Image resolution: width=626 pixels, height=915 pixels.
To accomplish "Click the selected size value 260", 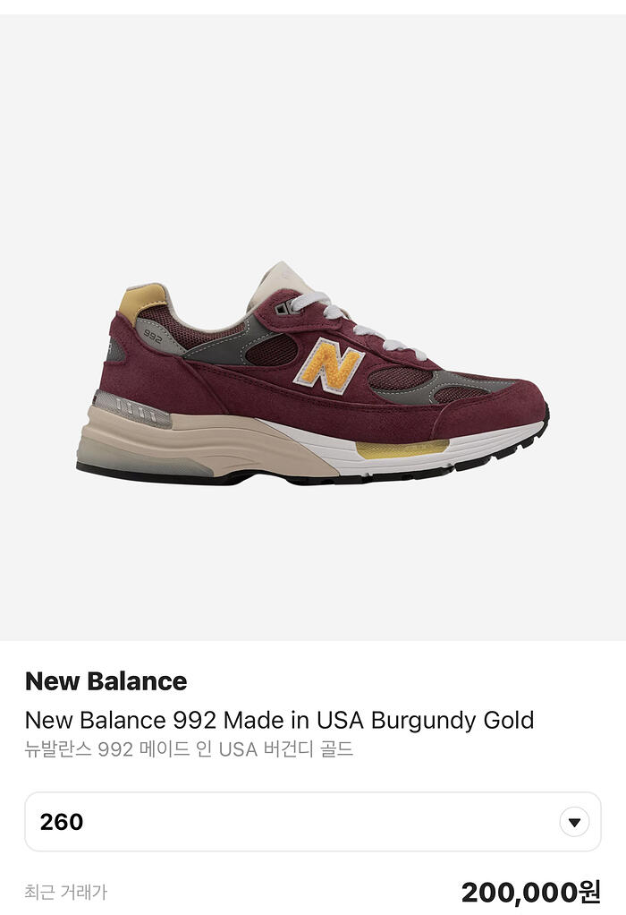I will [x=62, y=822].
